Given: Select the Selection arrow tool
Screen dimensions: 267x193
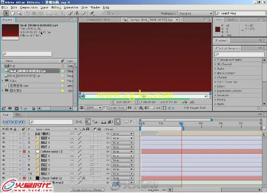Looking at the screenshot, I should (6, 13).
